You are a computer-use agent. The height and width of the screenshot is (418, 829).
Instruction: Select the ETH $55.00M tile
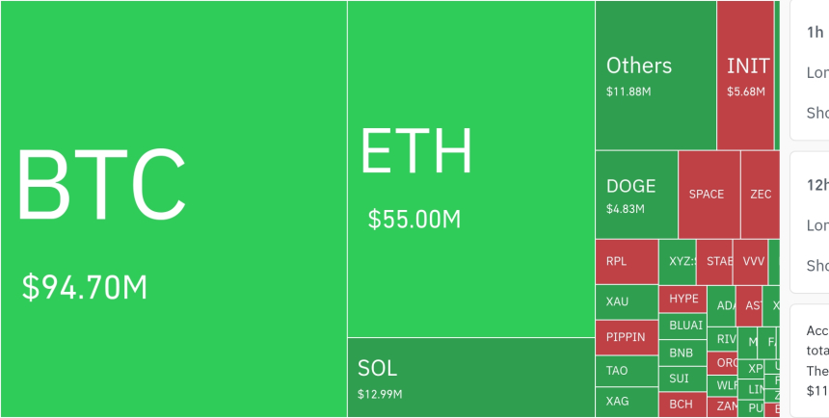(x=470, y=169)
